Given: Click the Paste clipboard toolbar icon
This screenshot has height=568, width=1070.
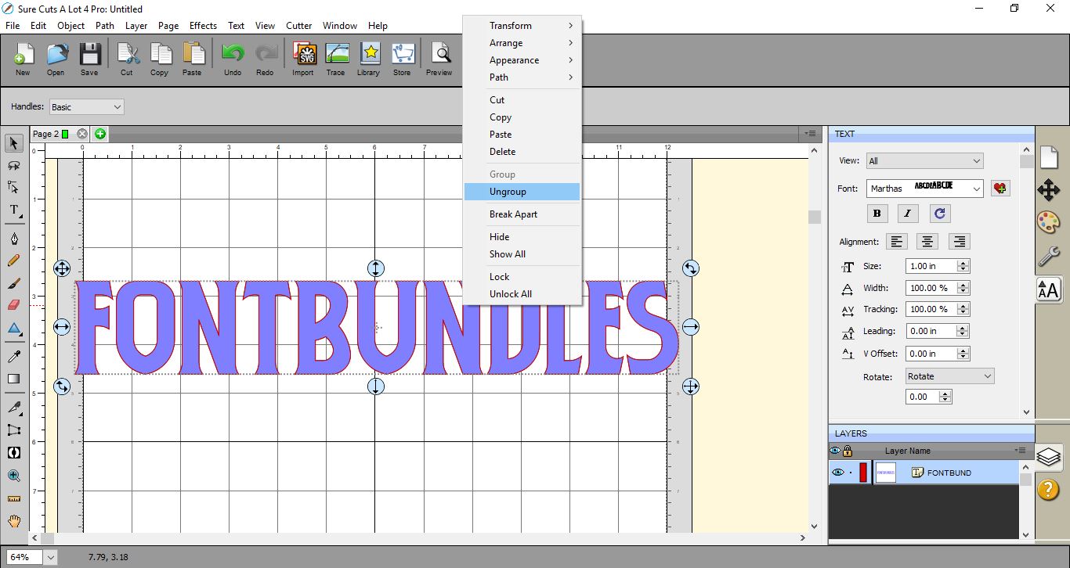Looking at the screenshot, I should [x=192, y=59].
